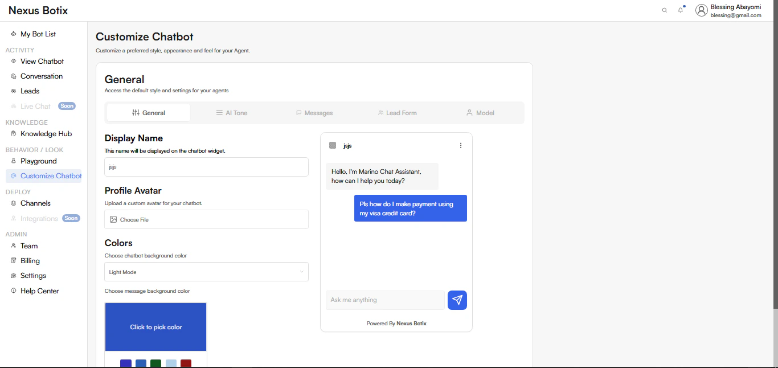The height and width of the screenshot is (368, 778).
Task: Pick the medium blue swatch next to indigo
Action: [141, 363]
